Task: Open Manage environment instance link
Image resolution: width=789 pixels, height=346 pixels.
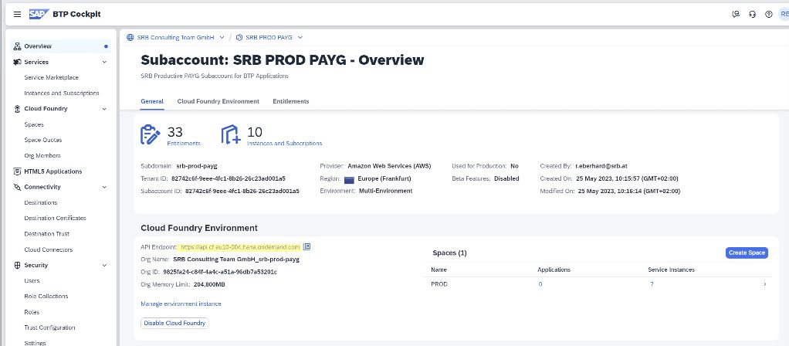Action: (x=181, y=304)
